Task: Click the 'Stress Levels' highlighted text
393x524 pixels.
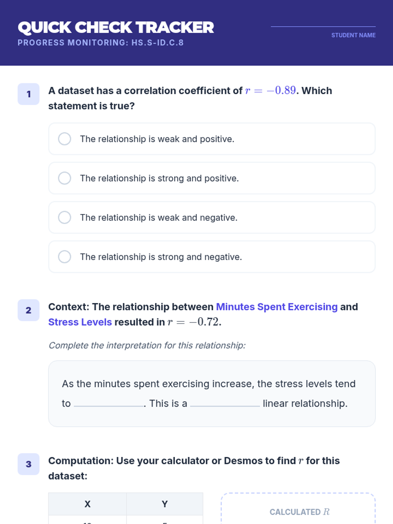Action: click(80, 322)
